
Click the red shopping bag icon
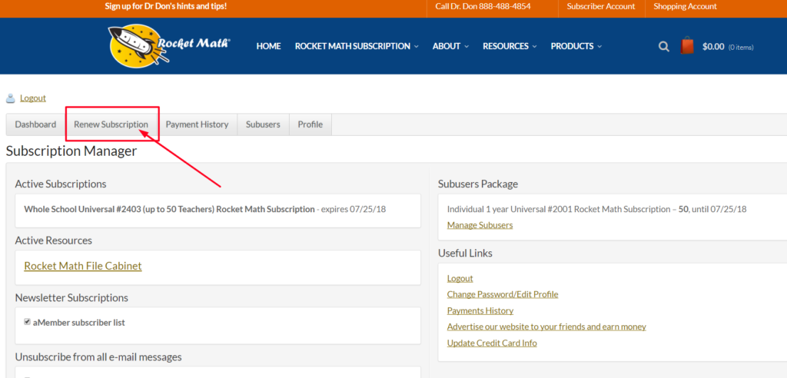(687, 46)
